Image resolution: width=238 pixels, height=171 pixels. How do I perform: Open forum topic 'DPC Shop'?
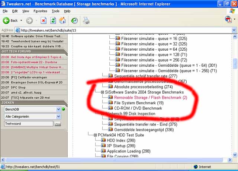coord(18,88)
